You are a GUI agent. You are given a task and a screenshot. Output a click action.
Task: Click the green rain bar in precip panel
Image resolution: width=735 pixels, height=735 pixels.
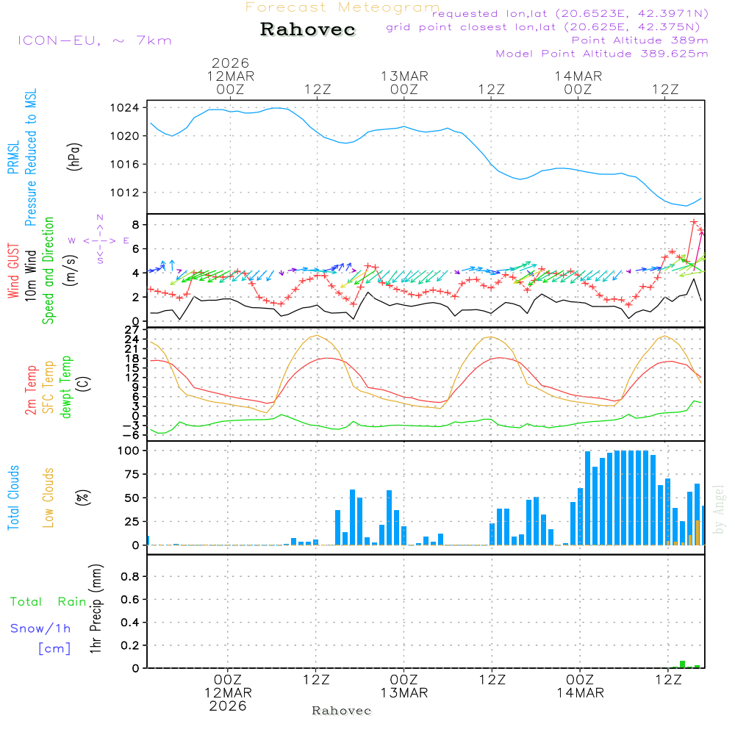682,664
